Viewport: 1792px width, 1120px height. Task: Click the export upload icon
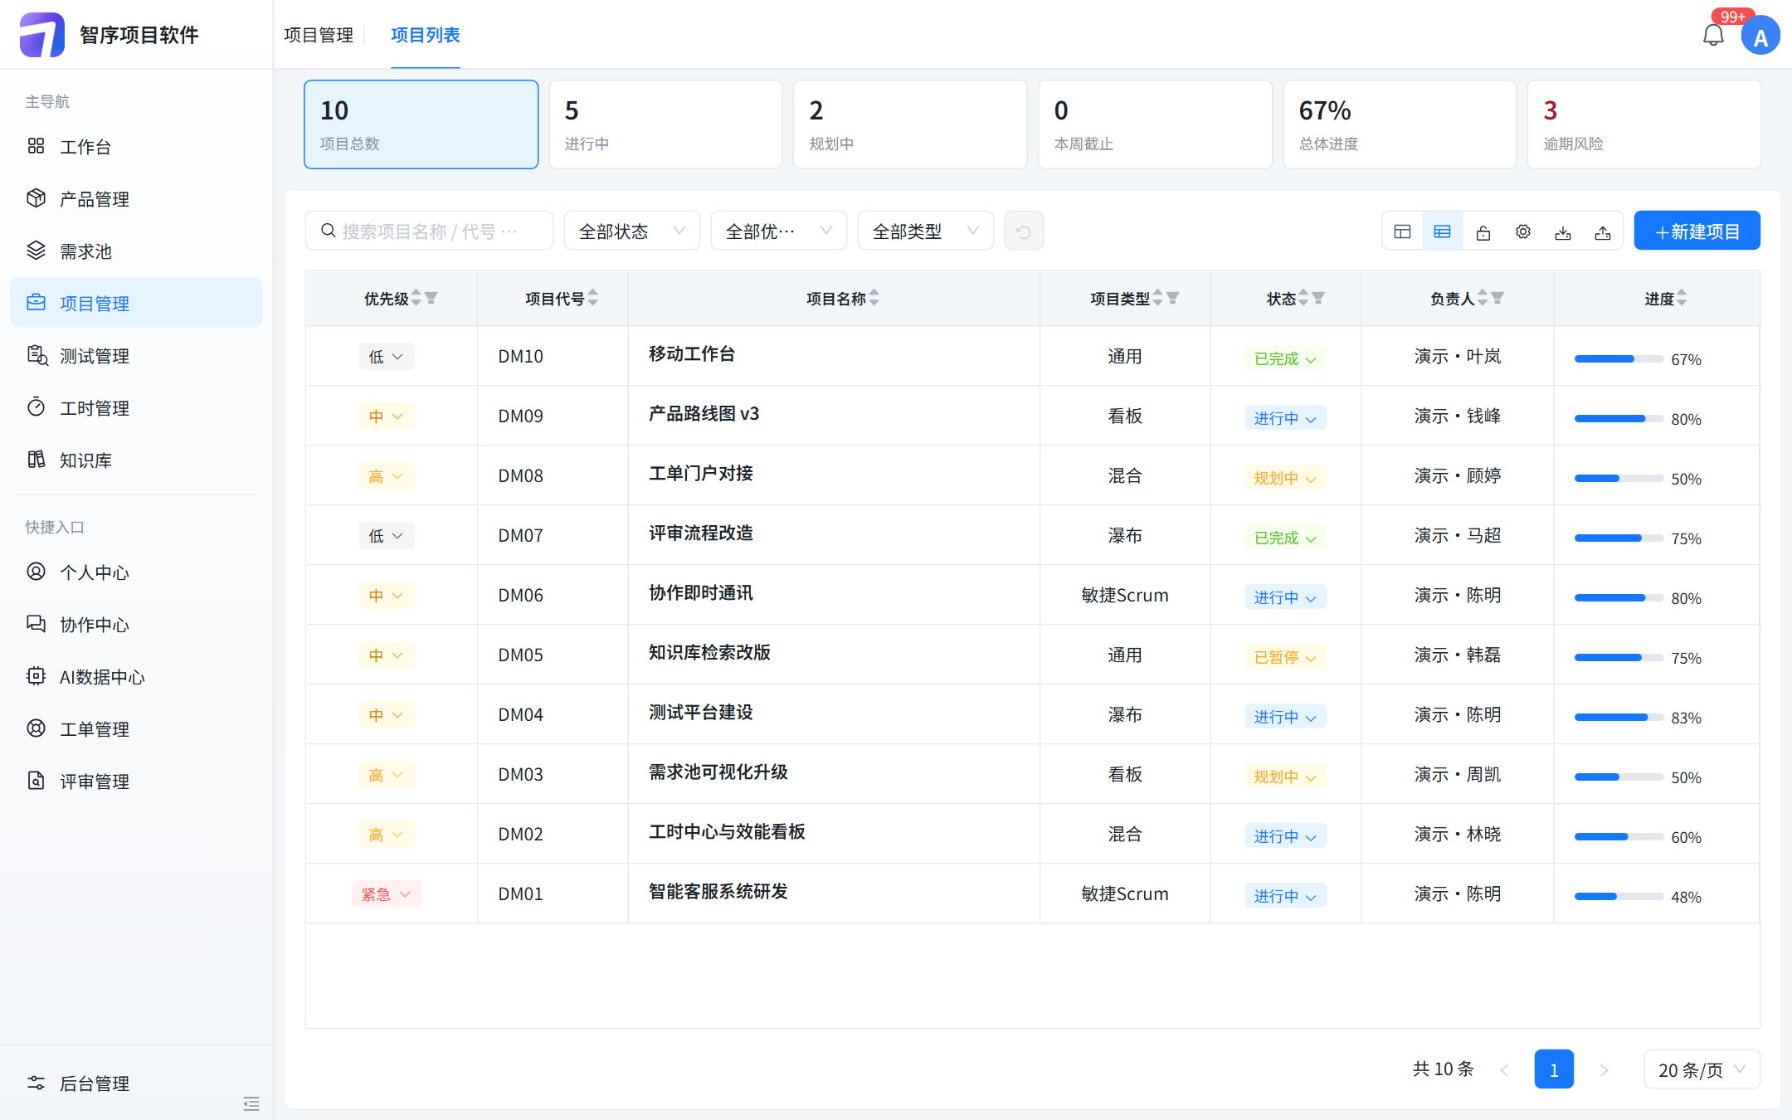tap(1602, 231)
